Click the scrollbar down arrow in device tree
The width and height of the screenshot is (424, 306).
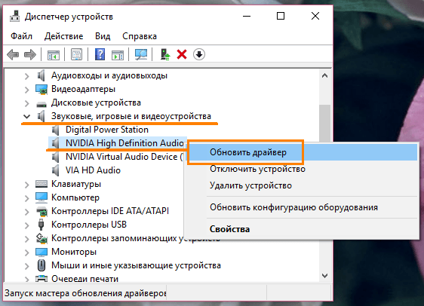point(324,276)
